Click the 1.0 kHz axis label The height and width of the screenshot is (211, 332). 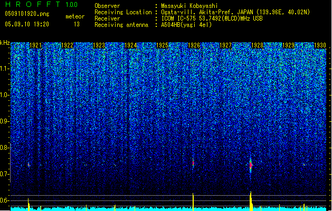[5, 95]
